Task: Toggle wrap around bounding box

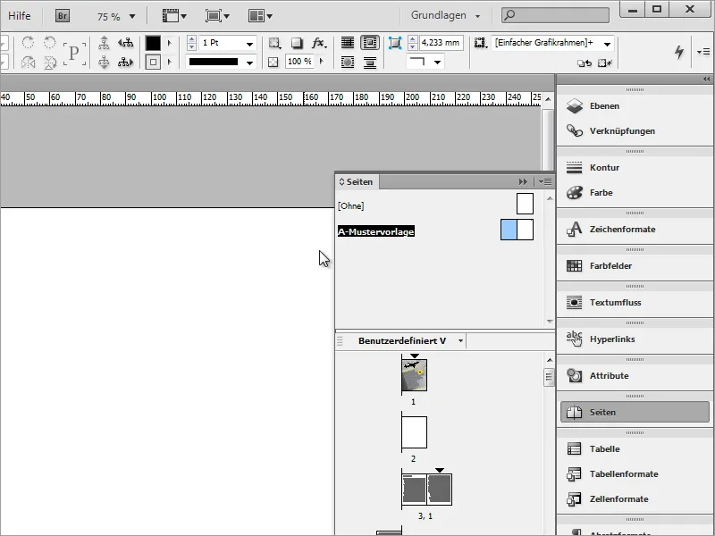Action: point(370,43)
